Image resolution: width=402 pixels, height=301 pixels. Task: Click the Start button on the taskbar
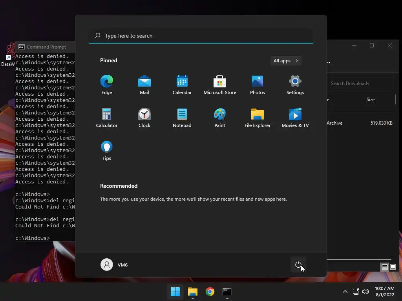175,291
